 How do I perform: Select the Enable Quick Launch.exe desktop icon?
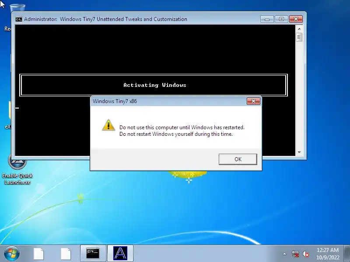[17, 170]
